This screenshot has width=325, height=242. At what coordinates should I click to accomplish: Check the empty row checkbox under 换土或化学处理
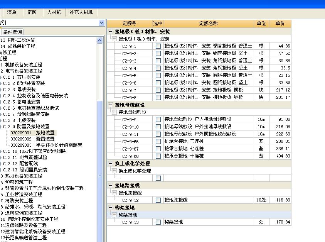coord(158,178)
